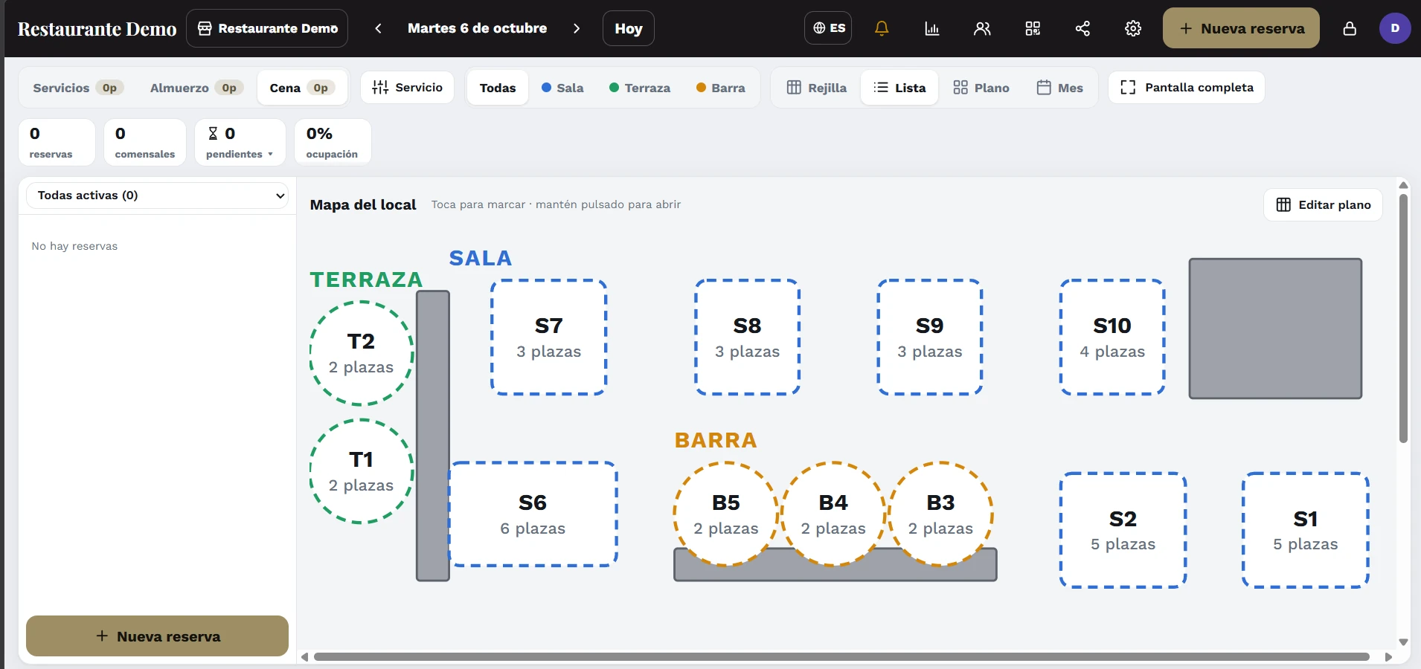Click the bottom Nueva reserva button
Image resolution: width=1421 pixels, height=669 pixels.
(157, 636)
